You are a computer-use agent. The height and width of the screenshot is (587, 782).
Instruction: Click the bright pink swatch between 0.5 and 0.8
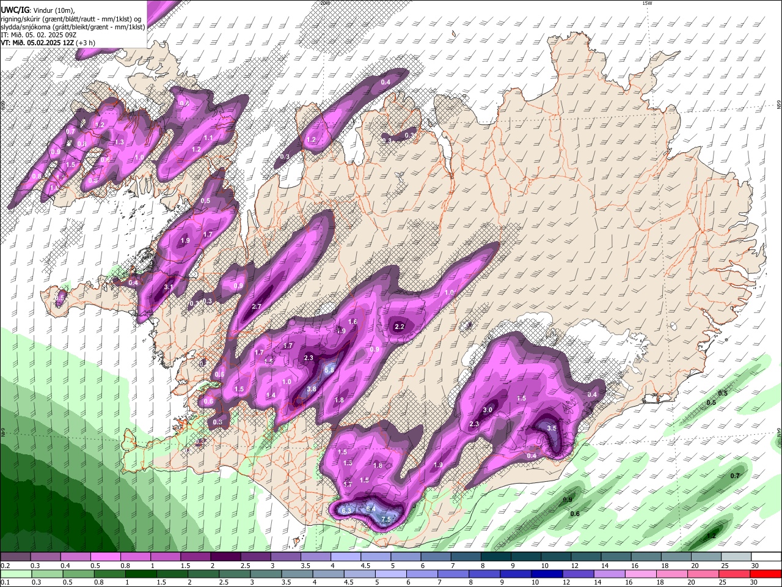click(x=105, y=557)
